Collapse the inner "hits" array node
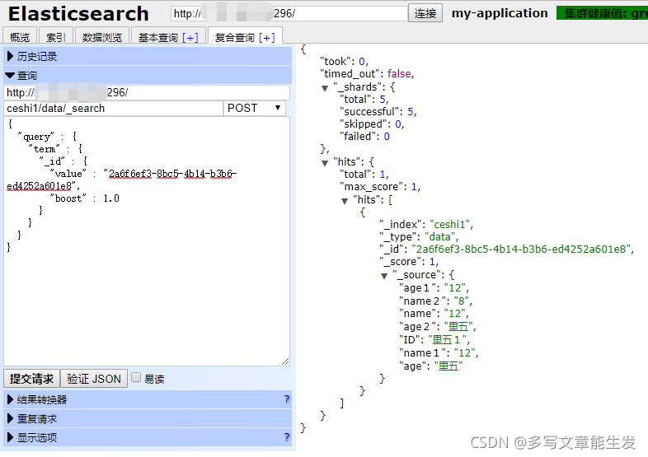Screen dimensions: 648x457 345,201
